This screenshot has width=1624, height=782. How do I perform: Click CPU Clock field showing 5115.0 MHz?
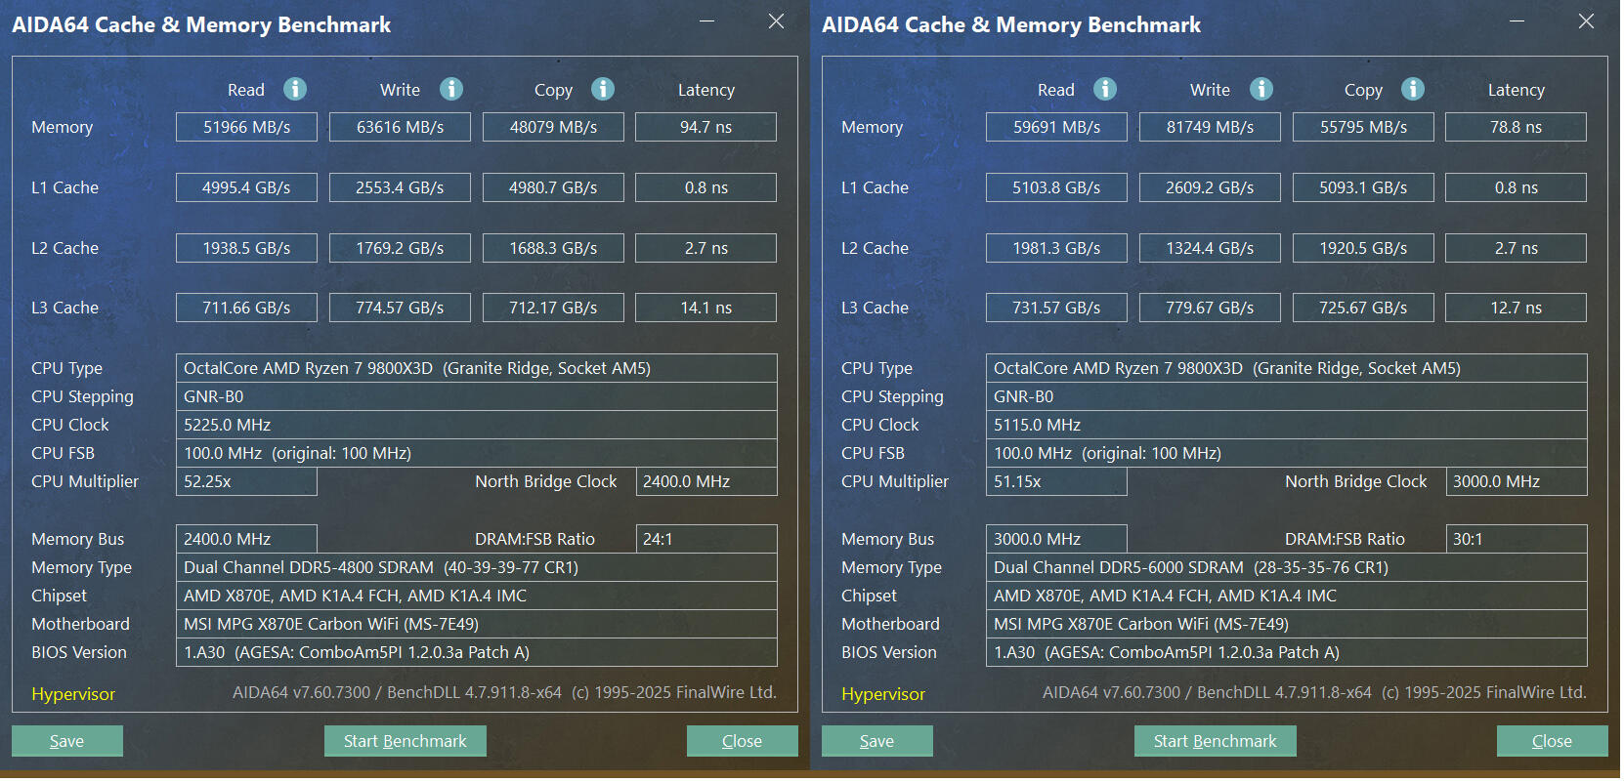[x=1287, y=425]
